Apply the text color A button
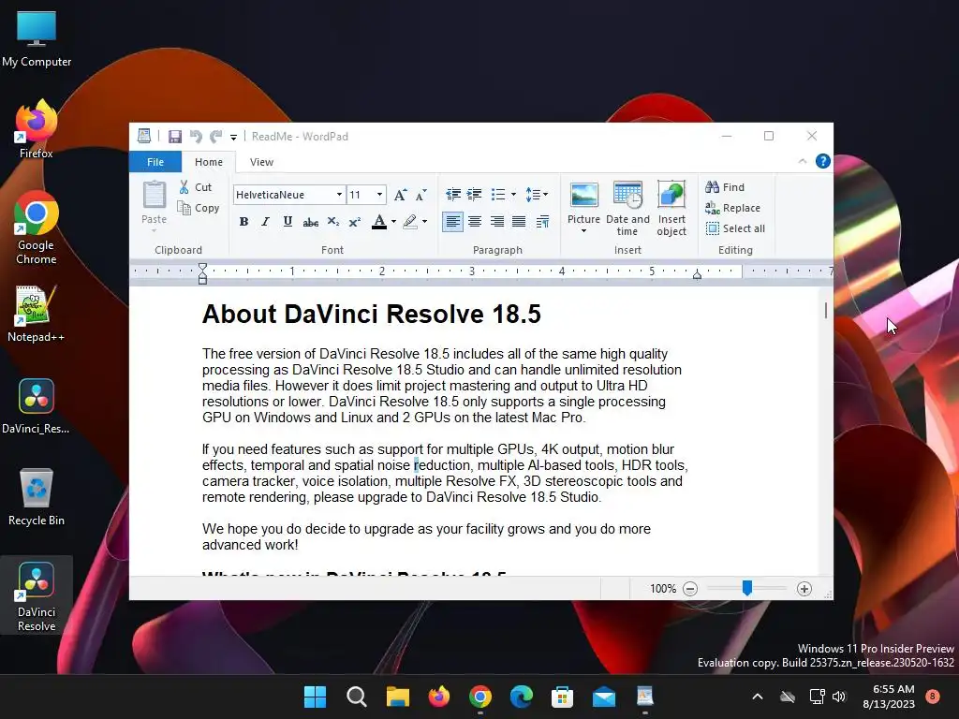The height and width of the screenshot is (719, 959). coord(379,221)
